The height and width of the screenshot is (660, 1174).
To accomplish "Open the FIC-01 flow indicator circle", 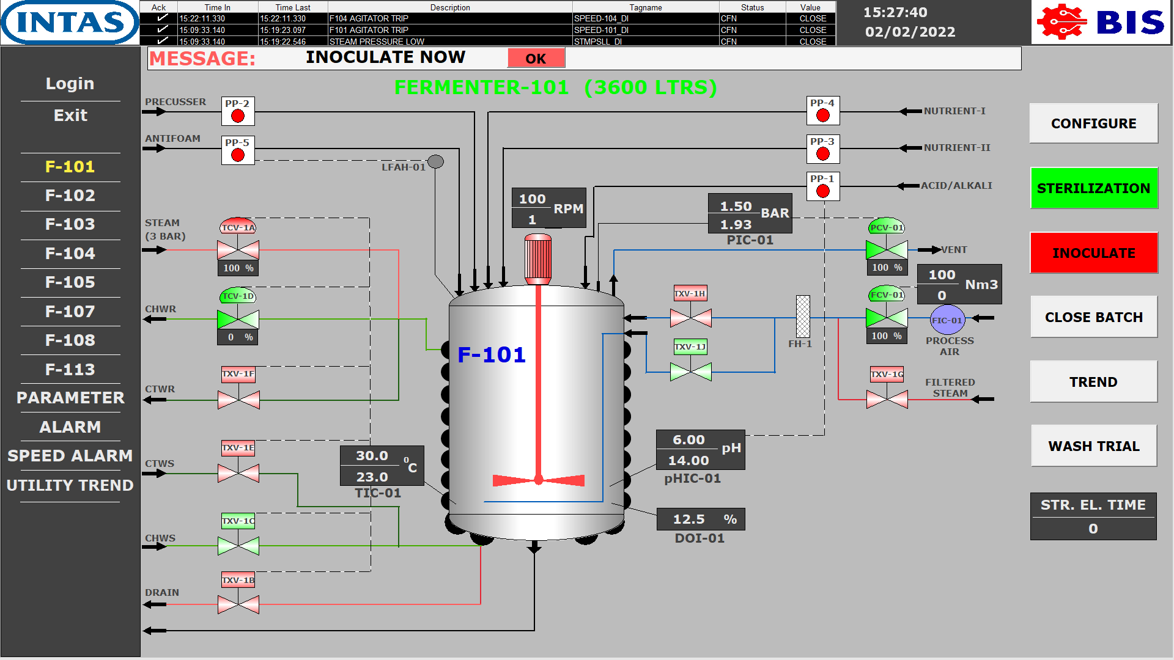I will point(947,320).
